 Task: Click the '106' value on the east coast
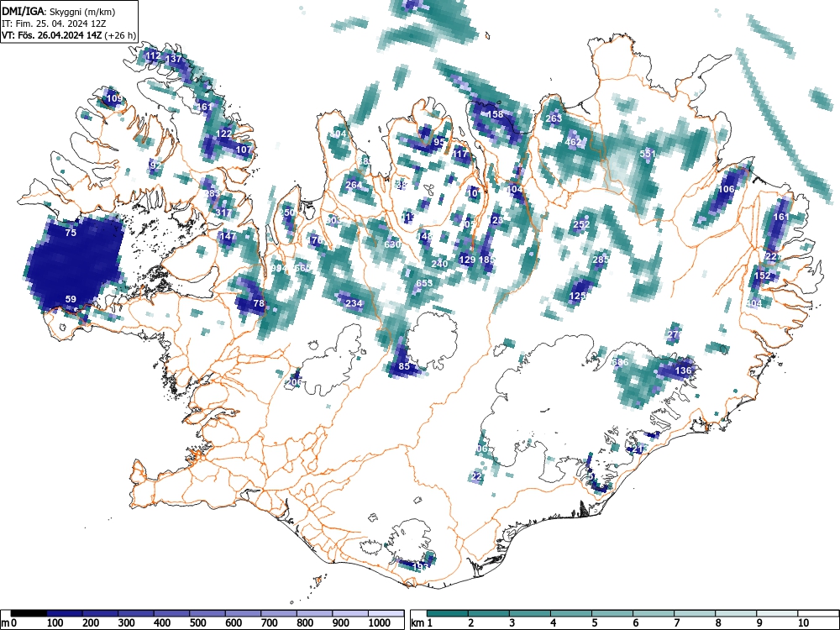[x=727, y=189]
